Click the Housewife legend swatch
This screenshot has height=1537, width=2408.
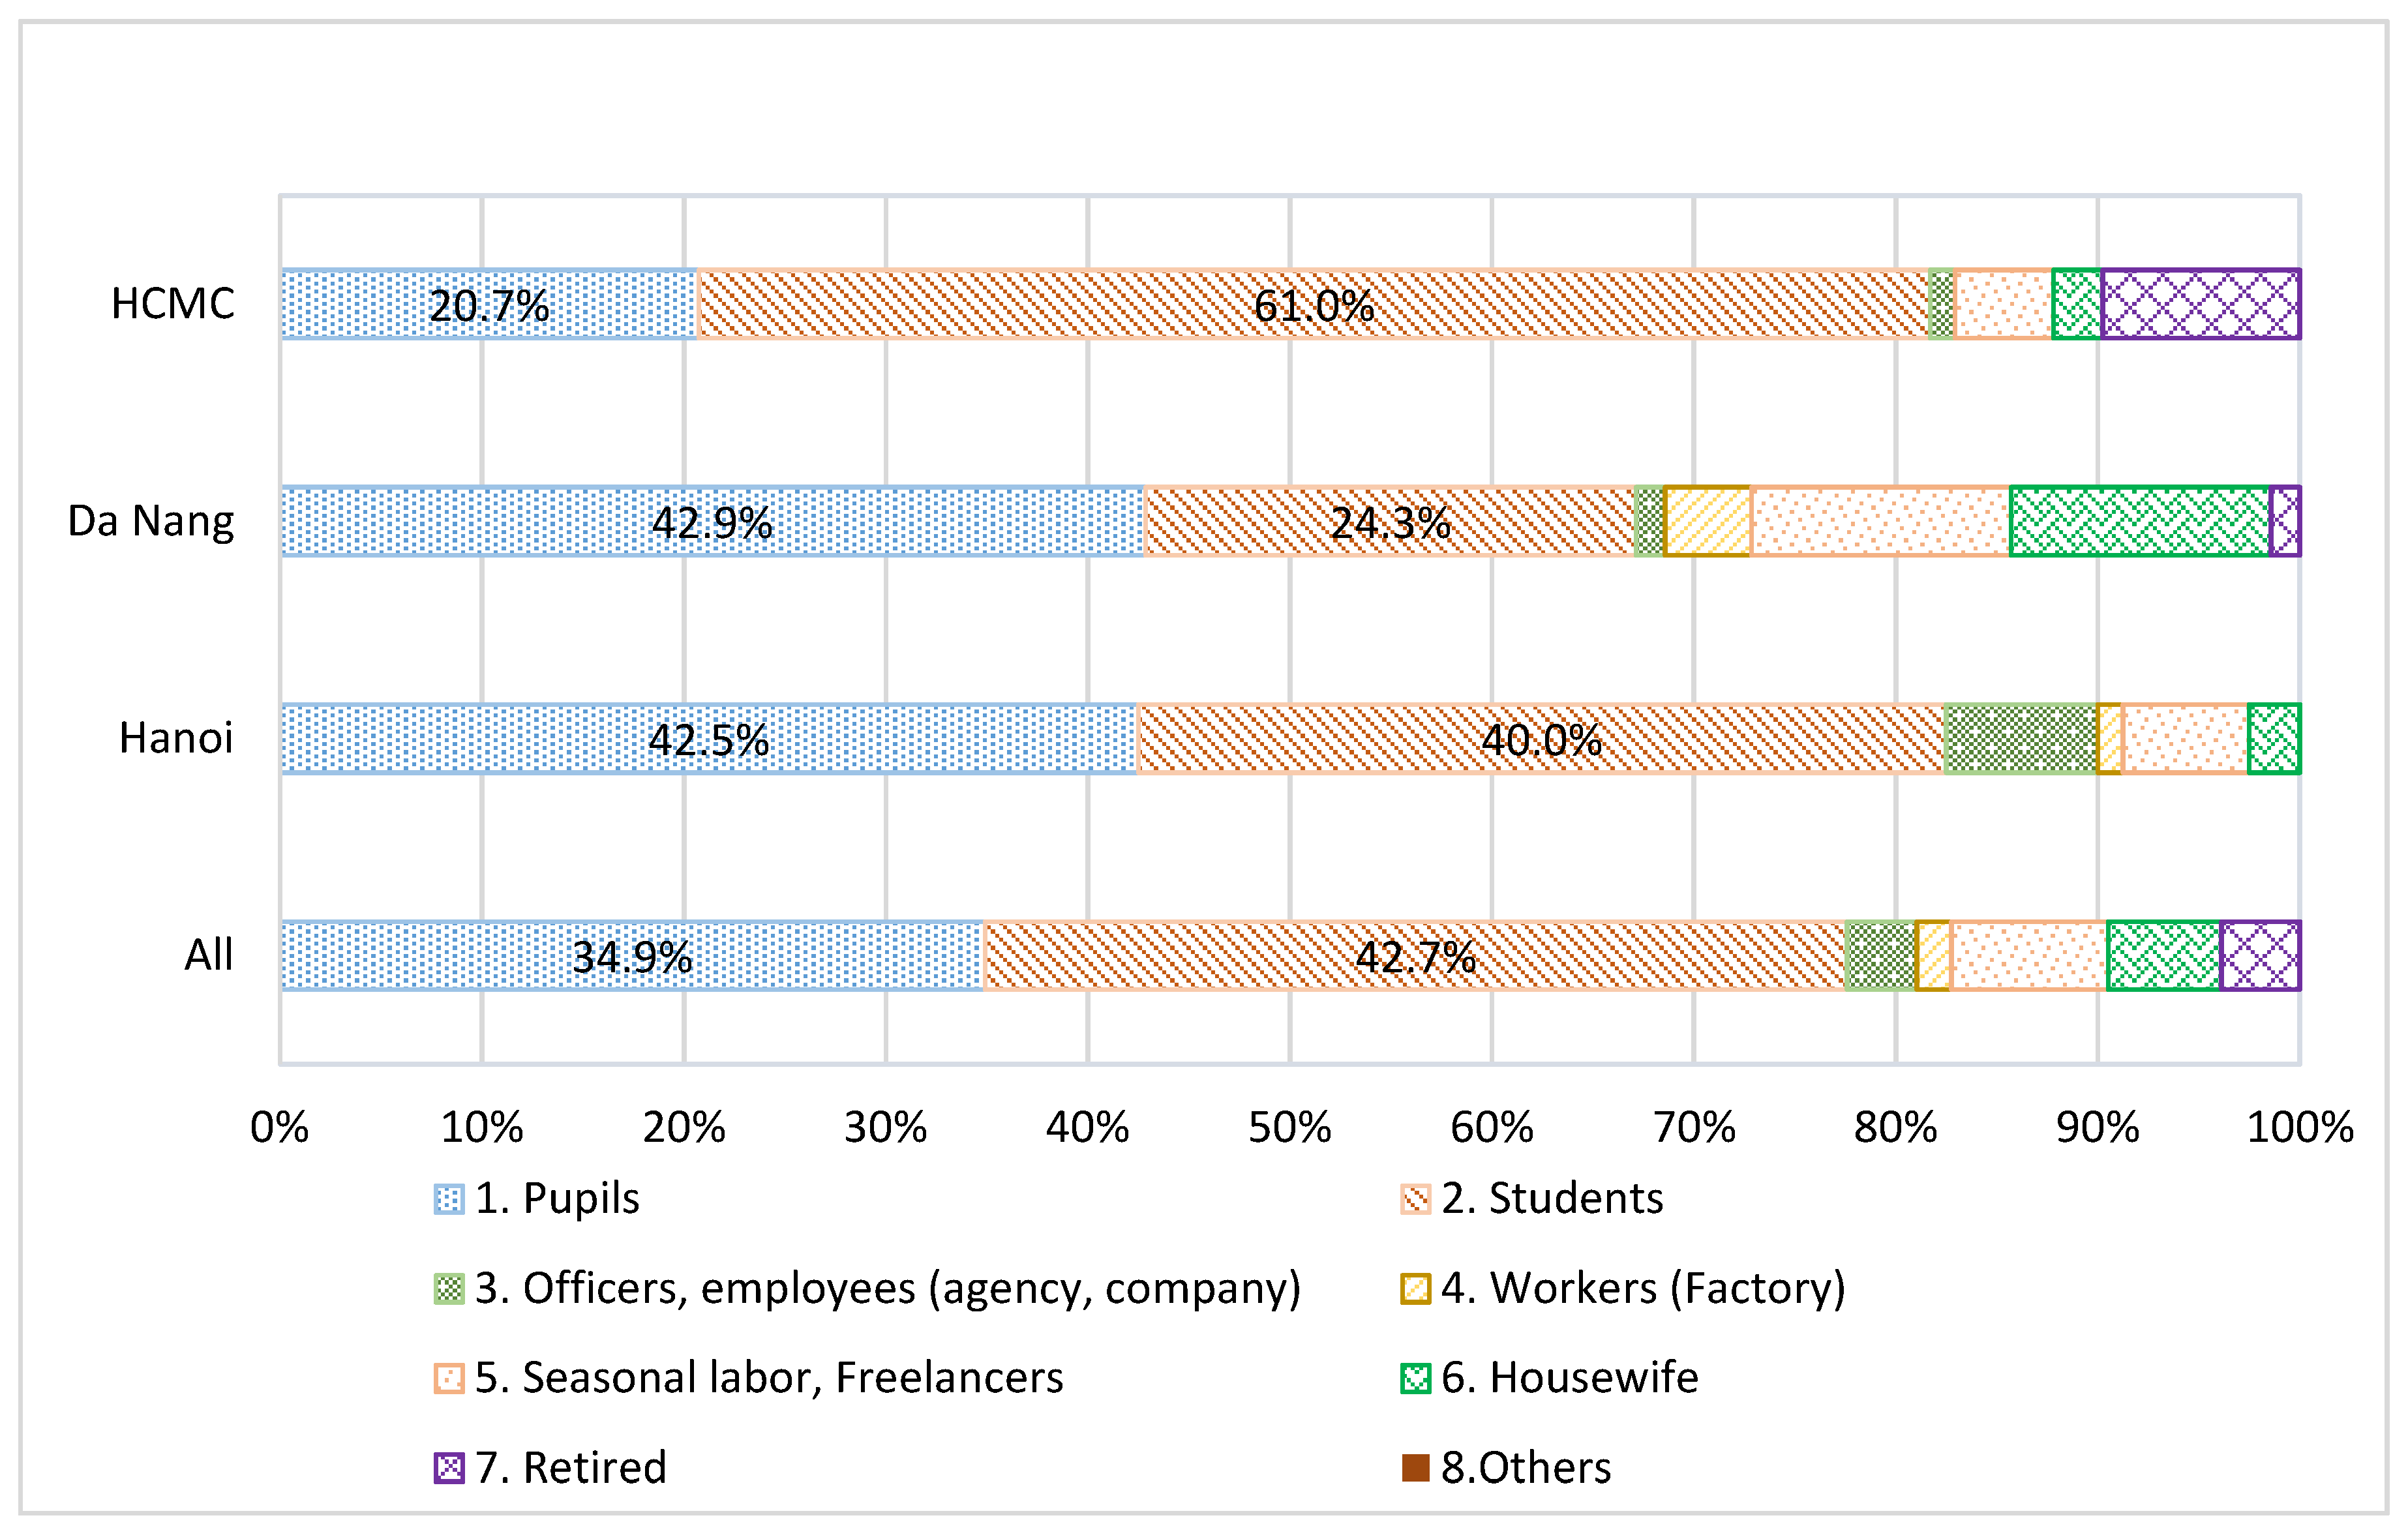(1415, 1379)
